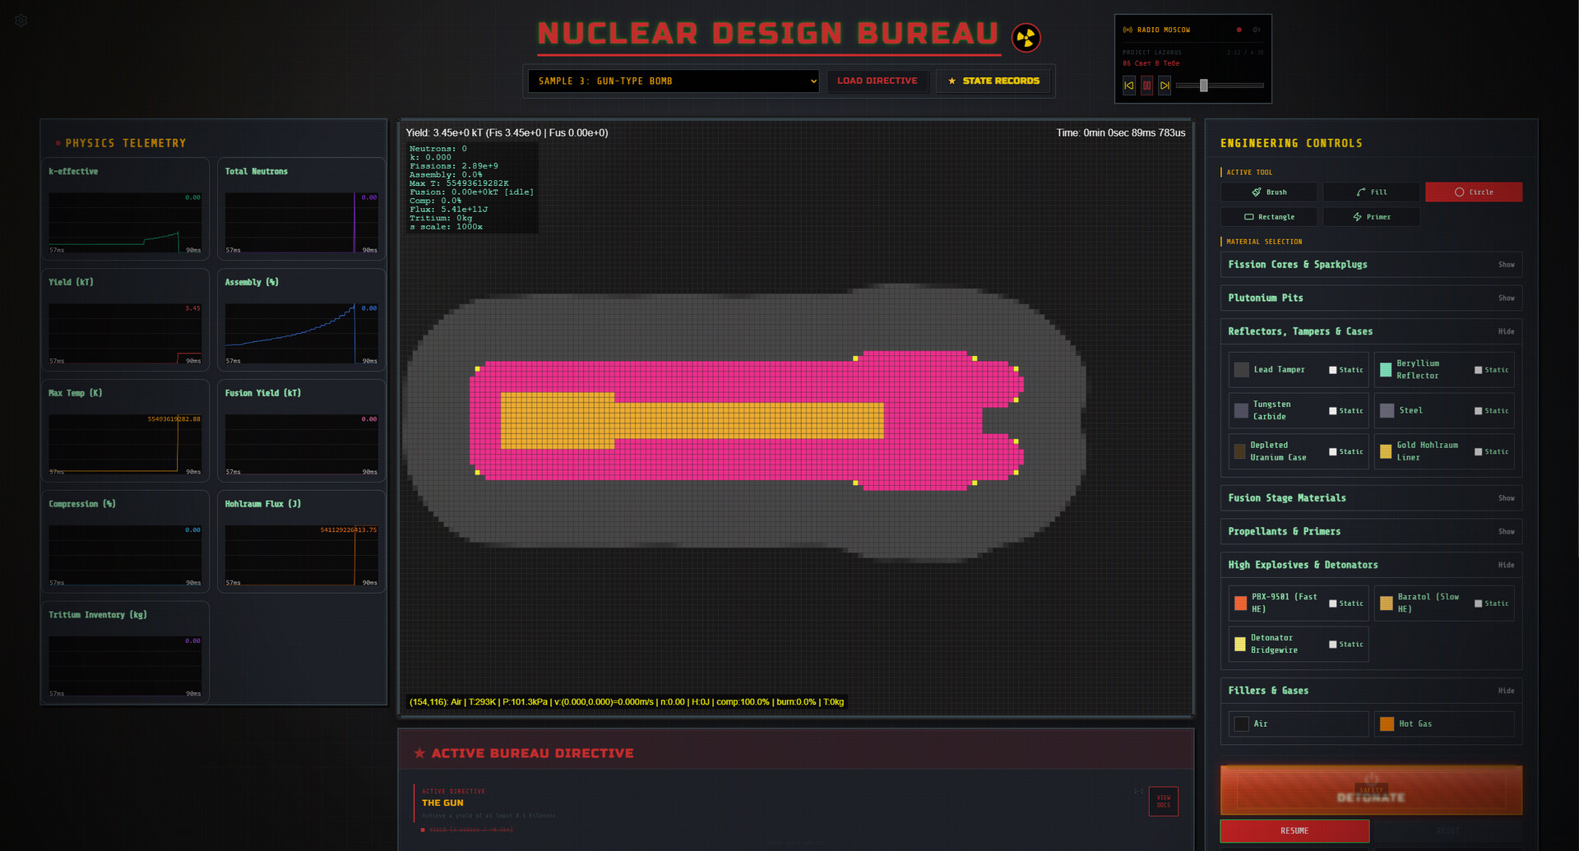The image size is (1579, 851).
Task: Click Resume to continue the simulation
Action: click(1294, 830)
